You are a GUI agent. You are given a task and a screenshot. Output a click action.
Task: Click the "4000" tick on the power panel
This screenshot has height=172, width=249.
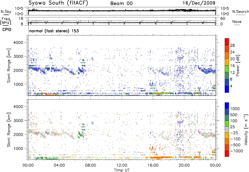tap(18, 43)
